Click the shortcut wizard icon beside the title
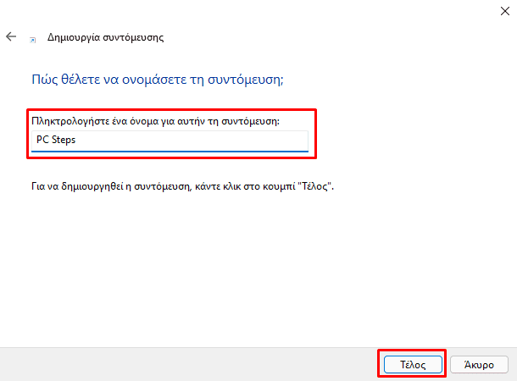 [x=33, y=40]
